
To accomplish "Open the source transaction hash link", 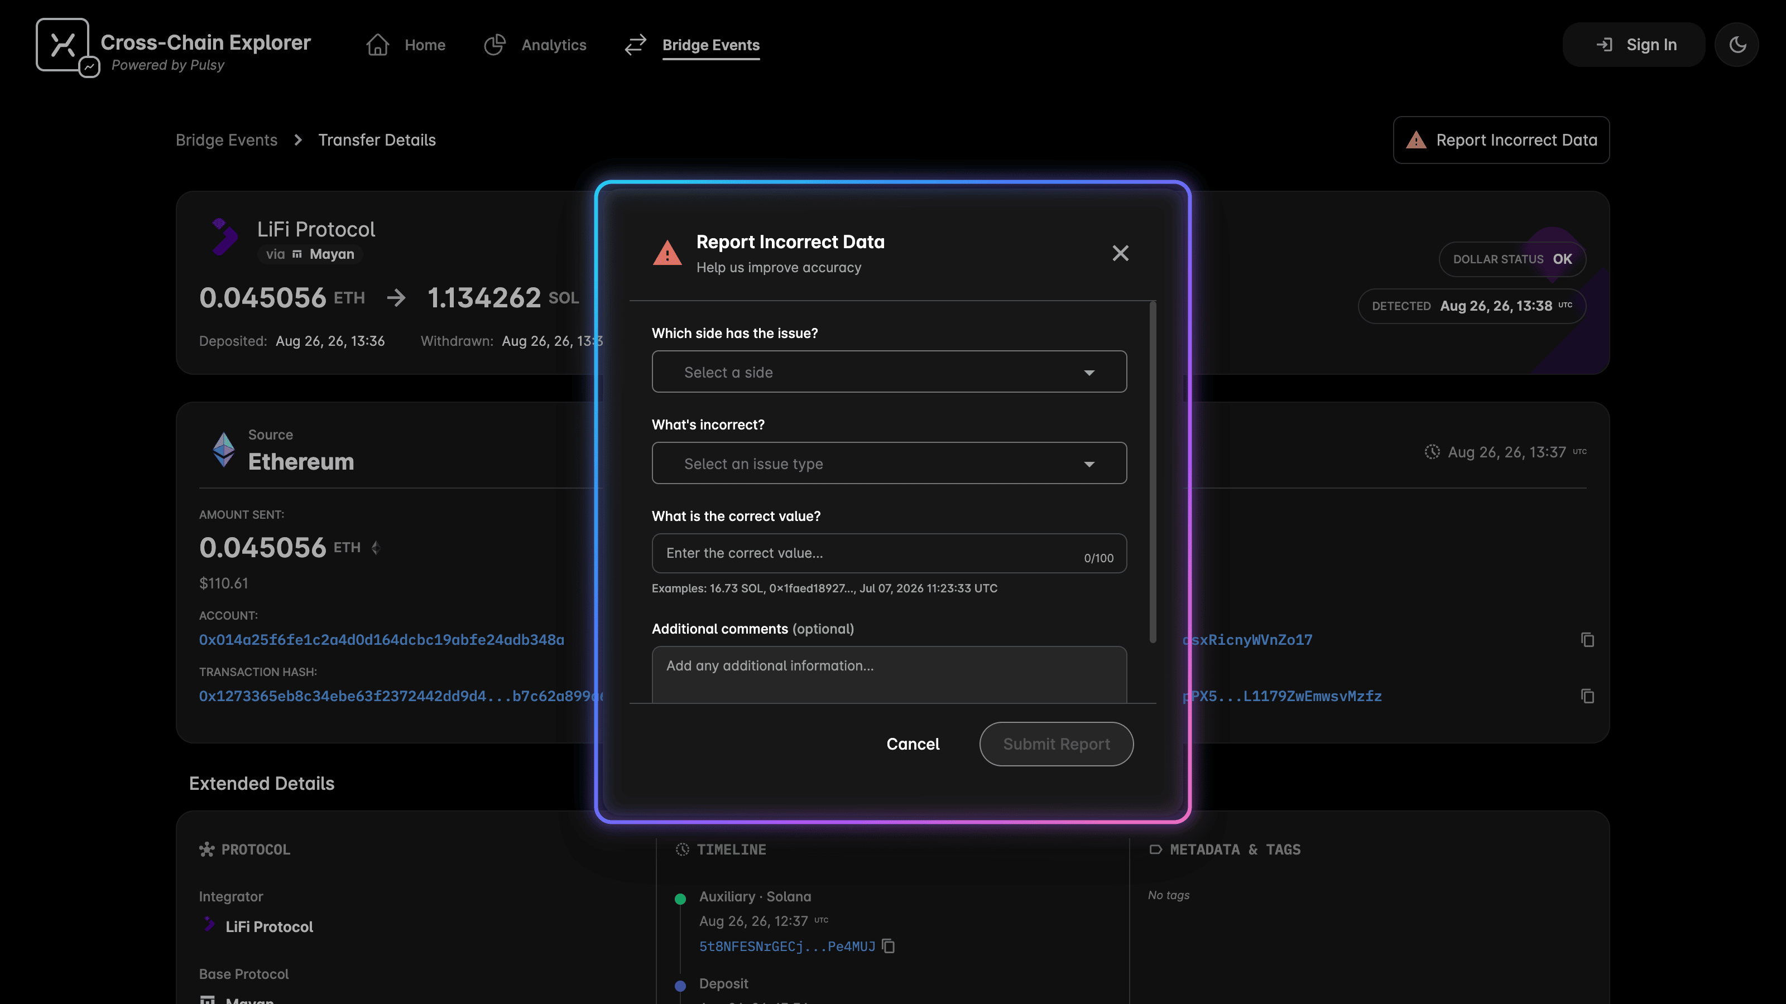I will coord(401,696).
